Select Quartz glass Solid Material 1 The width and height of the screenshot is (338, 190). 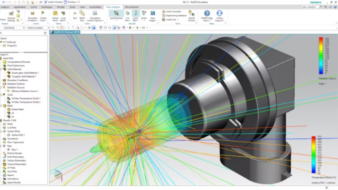tap(25, 73)
